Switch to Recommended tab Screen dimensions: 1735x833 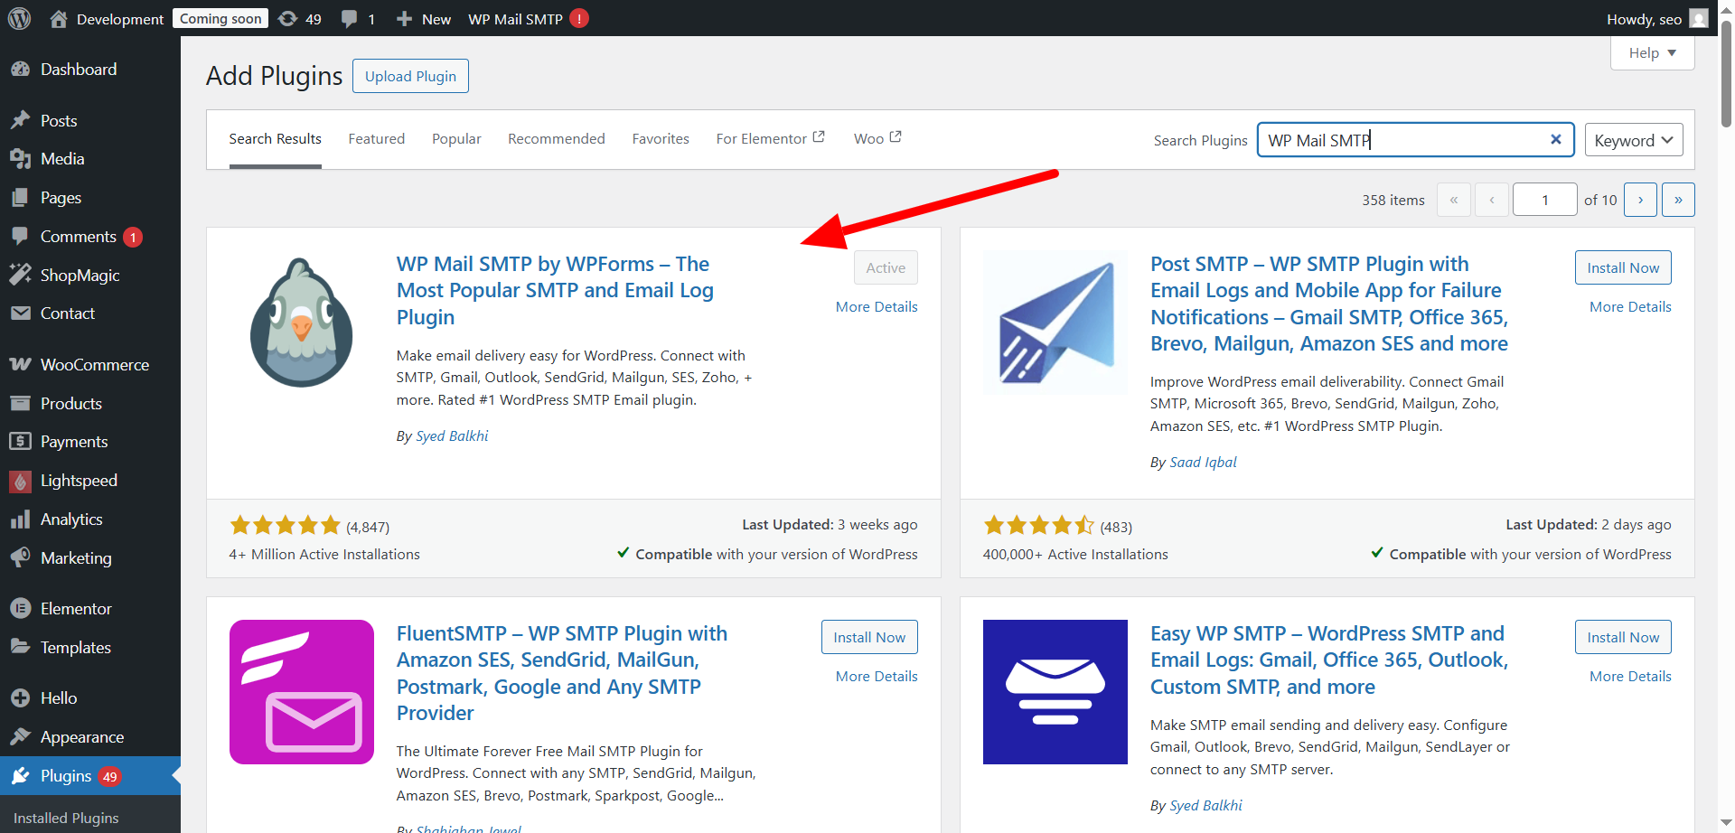[557, 139]
